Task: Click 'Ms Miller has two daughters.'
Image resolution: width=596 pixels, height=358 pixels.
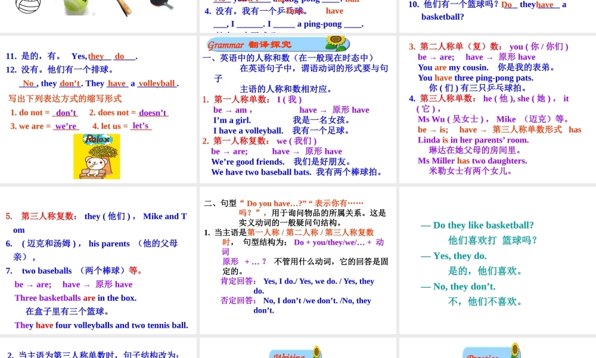Action: 473,161
